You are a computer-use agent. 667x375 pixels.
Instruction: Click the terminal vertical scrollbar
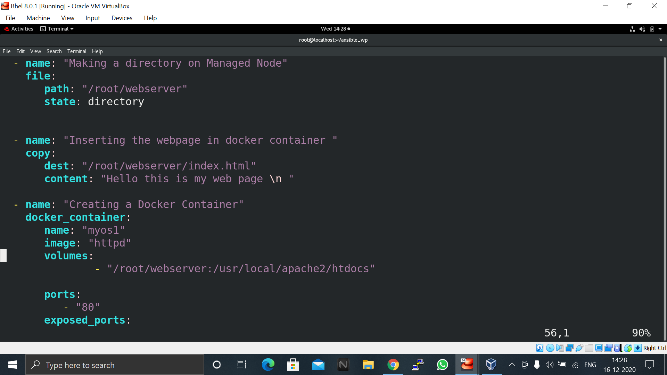(665, 198)
